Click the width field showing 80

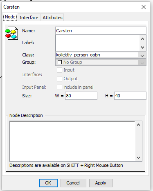[81, 96]
